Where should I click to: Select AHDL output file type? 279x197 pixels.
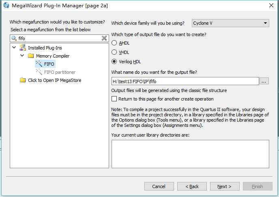(114, 43)
